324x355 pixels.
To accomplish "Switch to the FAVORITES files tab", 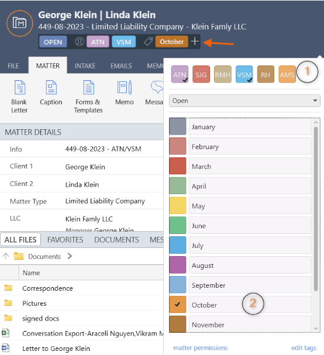I will pos(65,240).
